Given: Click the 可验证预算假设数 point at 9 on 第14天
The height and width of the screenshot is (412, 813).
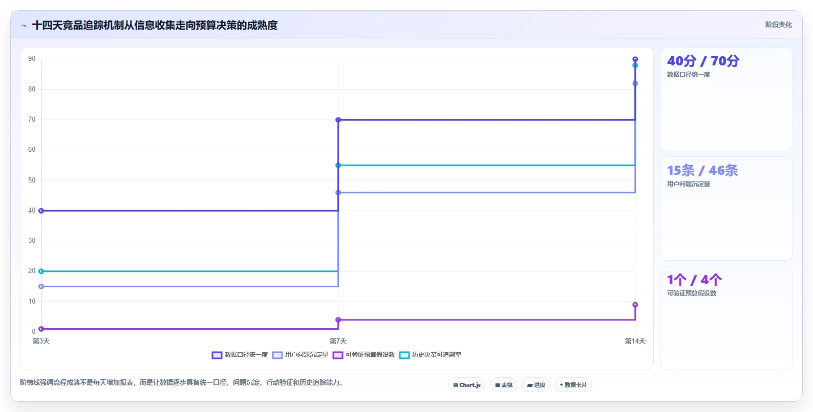Looking at the screenshot, I should click(635, 305).
